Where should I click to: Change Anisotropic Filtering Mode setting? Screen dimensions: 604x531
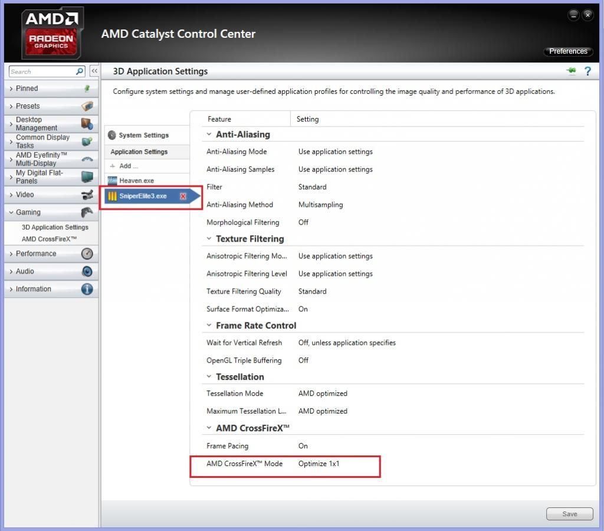(x=336, y=256)
